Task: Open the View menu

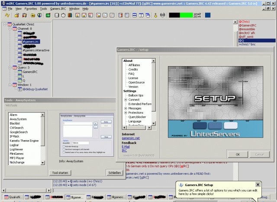Action: click(x=18, y=9)
